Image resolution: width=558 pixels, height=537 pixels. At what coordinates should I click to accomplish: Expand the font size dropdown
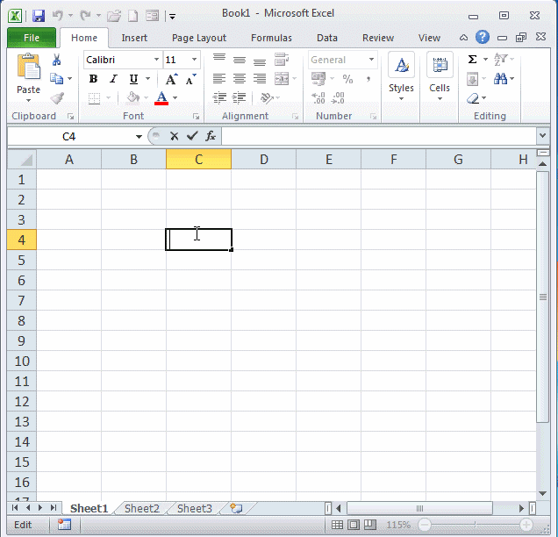[194, 60]
